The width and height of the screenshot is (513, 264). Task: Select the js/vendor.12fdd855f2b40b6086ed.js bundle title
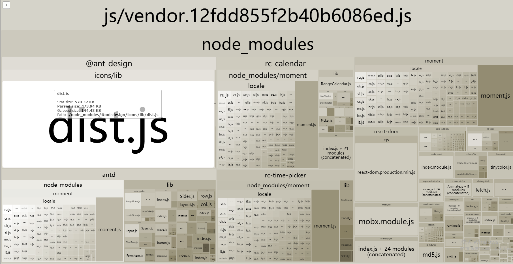(x=257, y=15)
